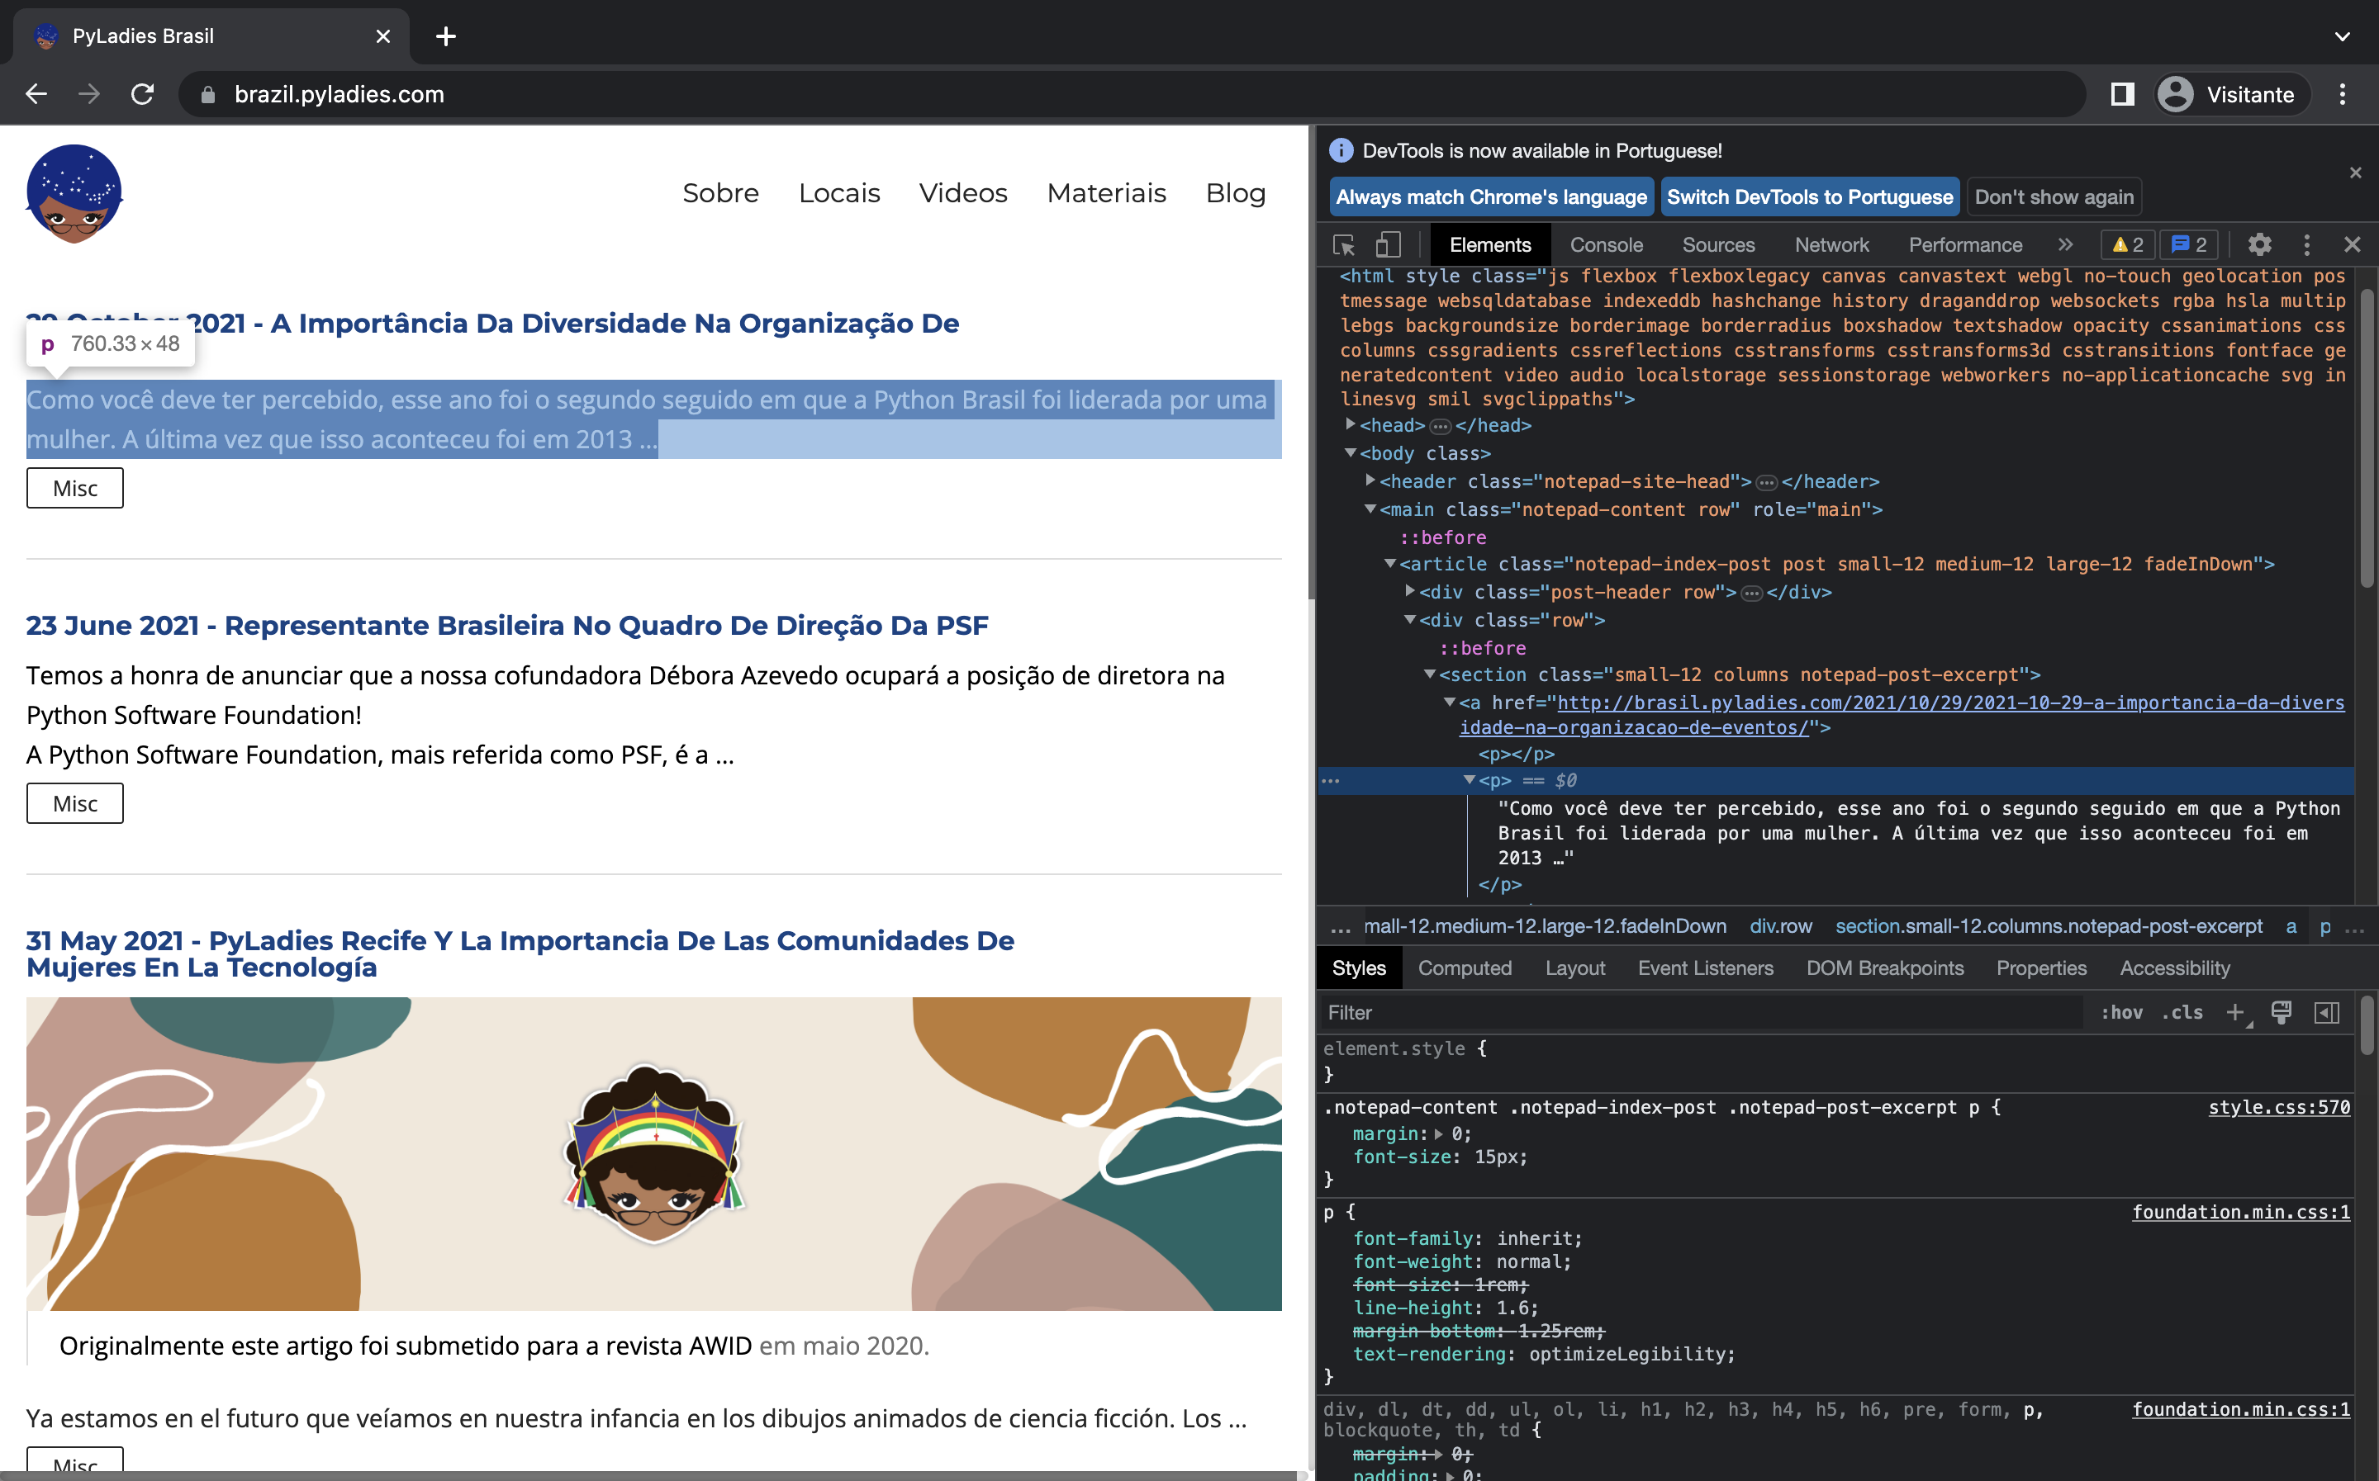Open style.css:570 source link
The width and height of the screenshot is (2379, 1481).
click(x=2278, y=1107)
